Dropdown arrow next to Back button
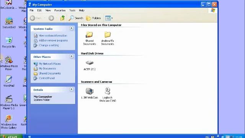 44,18
